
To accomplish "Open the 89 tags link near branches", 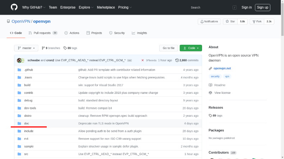I will 70,48.
